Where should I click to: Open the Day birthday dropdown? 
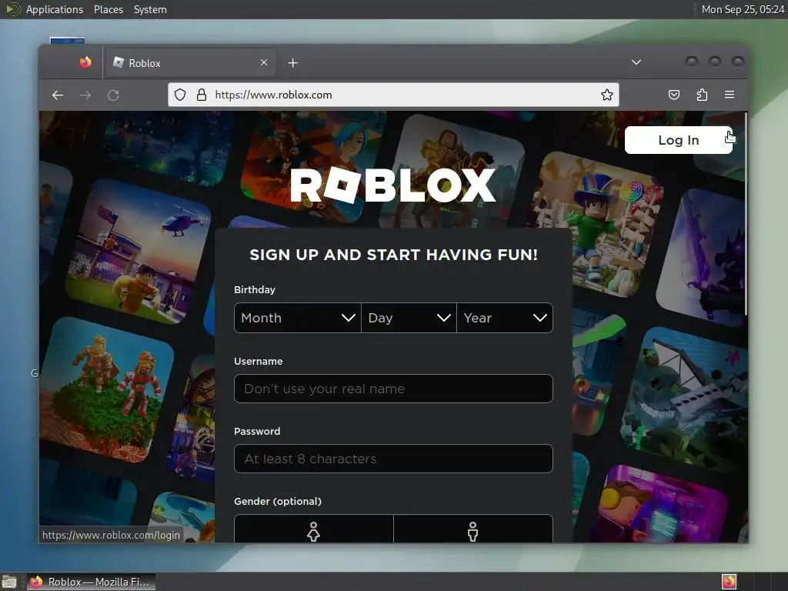coord(409,318)
